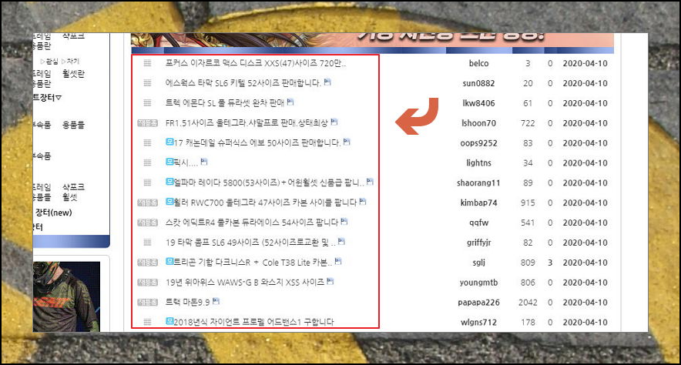Screen dimensions: 681x365
Task: Click cycling jersey thumbnail in sidebar
Action: pyautogui.click(x=66, y=296)
